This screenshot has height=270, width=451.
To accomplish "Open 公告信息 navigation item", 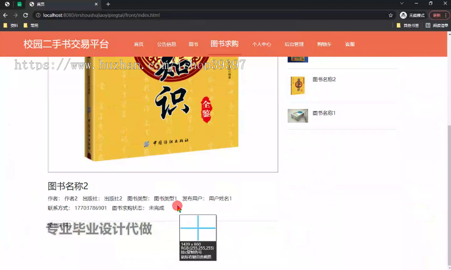I will [x=166, y=44].
